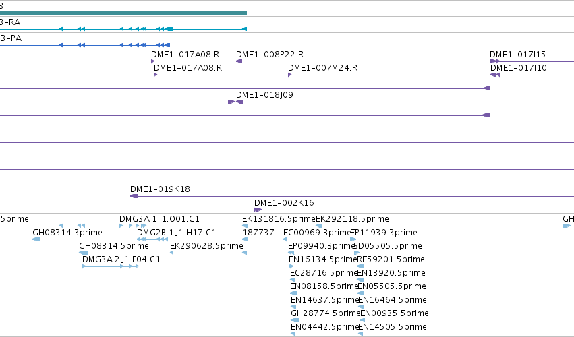Screen dimensions: 574x337
Task: Click the DME1-007M24.R arrow marker
Action: [289, 75]
